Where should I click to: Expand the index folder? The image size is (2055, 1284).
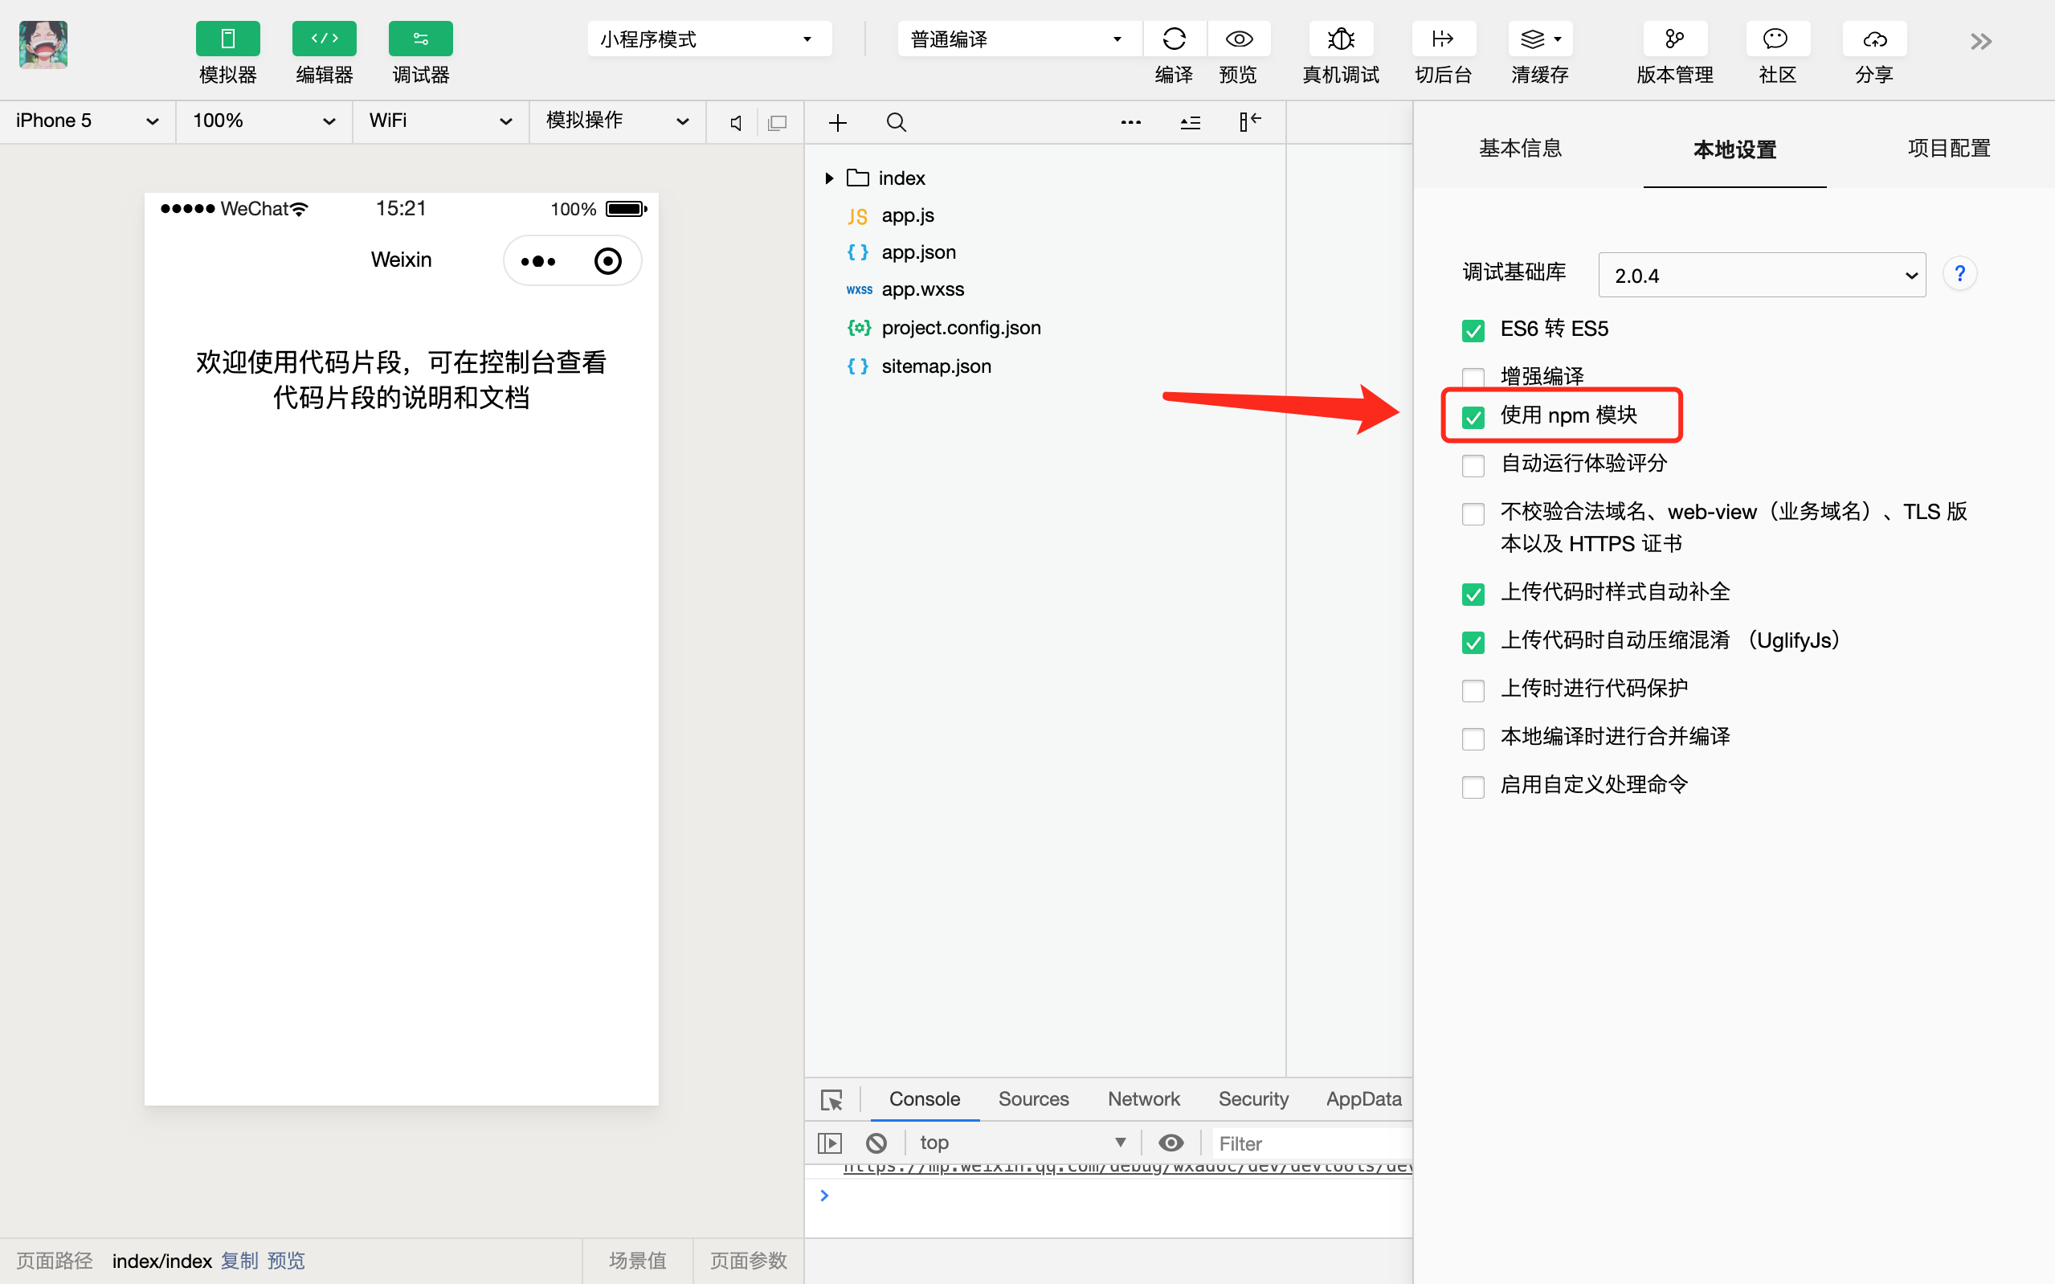829,178
